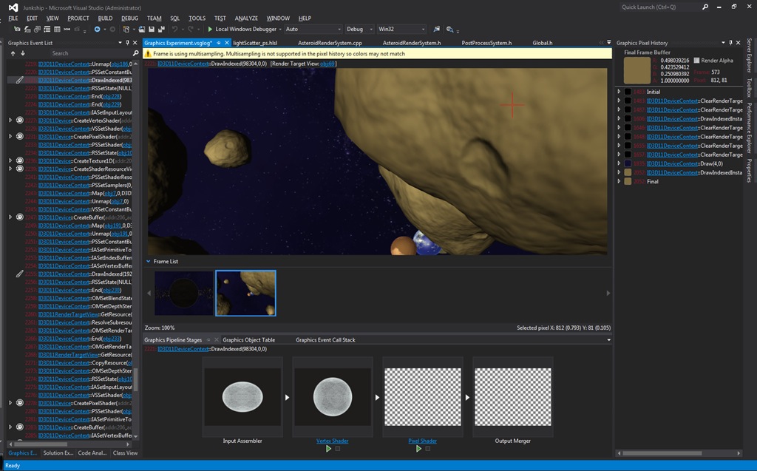The height and width of the screenshot is (471, 757).
Task: Start debugging the Pixel Shader (play icon)
Action: [x=418, y=449]
